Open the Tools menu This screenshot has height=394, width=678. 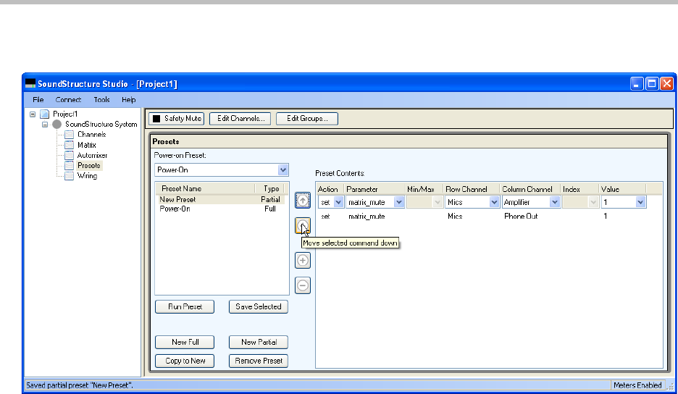coord(101,100)
